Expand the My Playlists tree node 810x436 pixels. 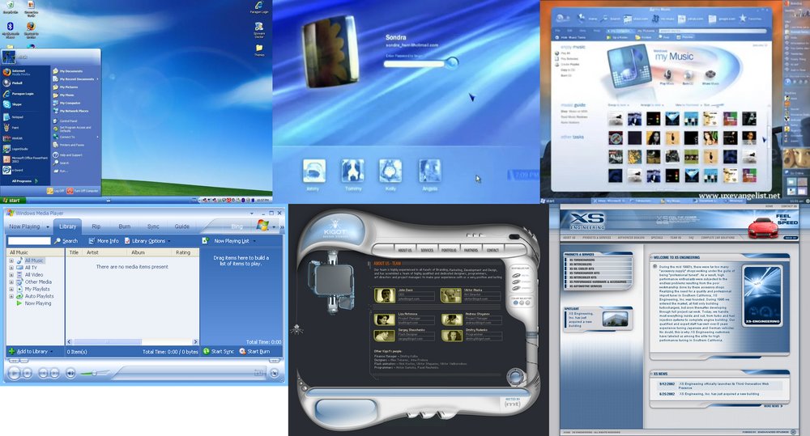click(11, 290)
